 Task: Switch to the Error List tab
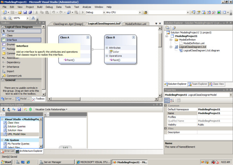pyautogui.click(x=8, y=151)
